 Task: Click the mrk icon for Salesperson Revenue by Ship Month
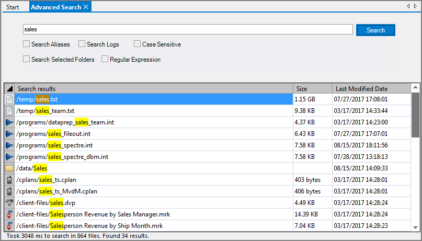coord(9,226)
